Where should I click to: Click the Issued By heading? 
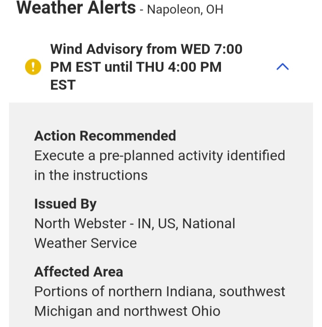coord(65,204)
